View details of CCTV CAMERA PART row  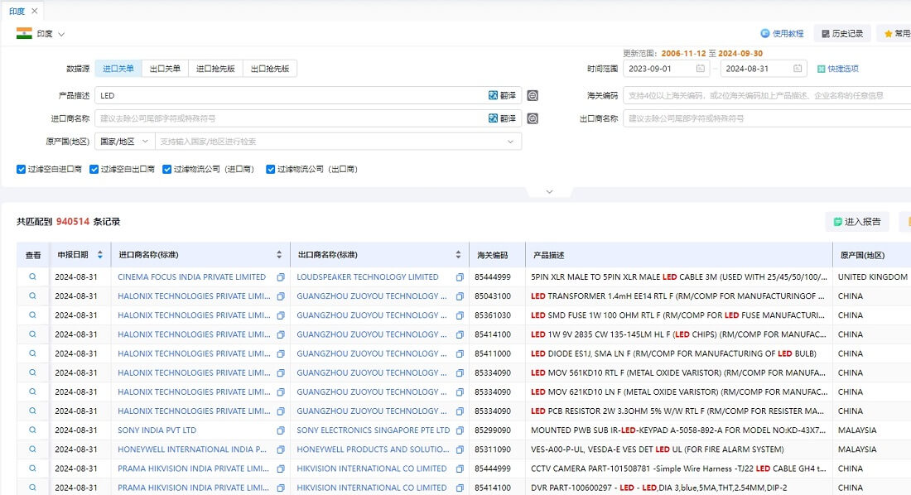32,469
